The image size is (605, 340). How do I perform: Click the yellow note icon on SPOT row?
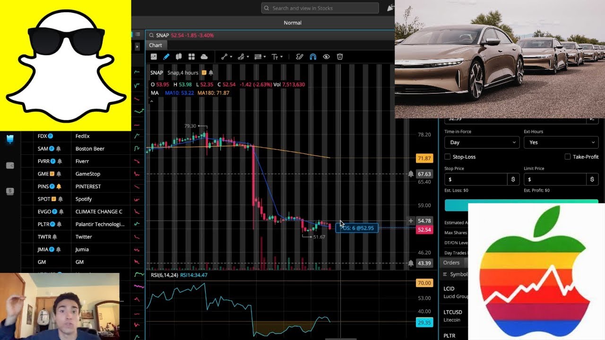point(55,199)
